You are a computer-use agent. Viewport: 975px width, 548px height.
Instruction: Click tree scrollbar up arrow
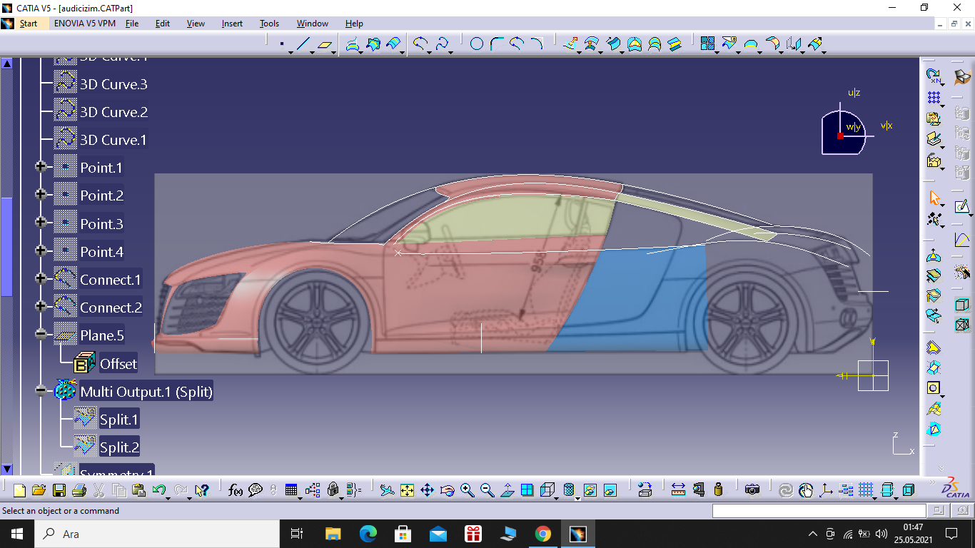[x=7, y=64]
